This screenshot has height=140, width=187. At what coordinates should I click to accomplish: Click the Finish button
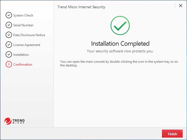click(172, 134)
